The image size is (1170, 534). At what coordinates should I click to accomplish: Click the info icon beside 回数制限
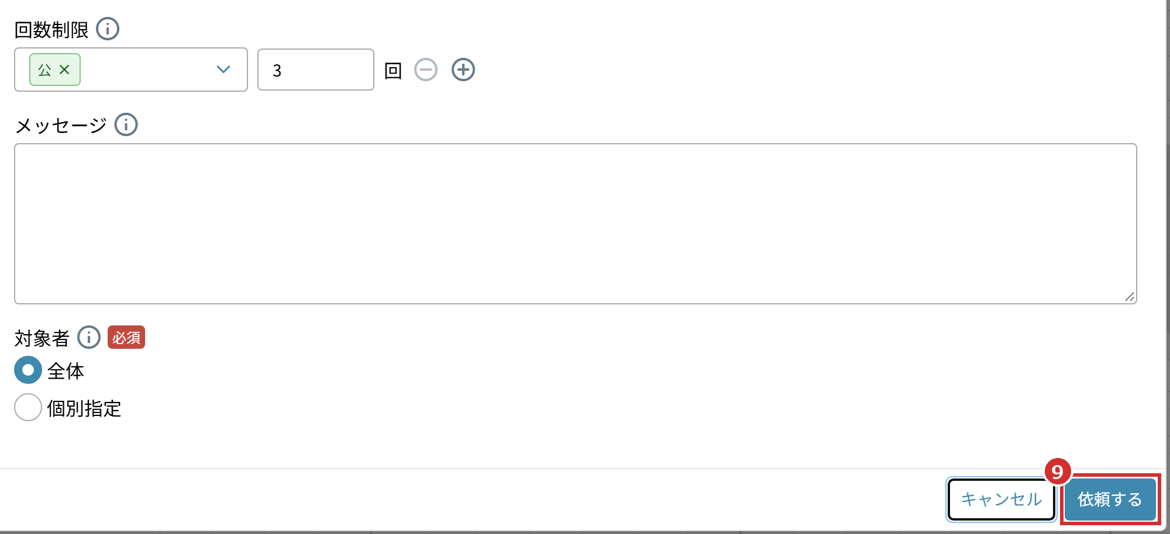pyautogui.click(x=108, y=29)
